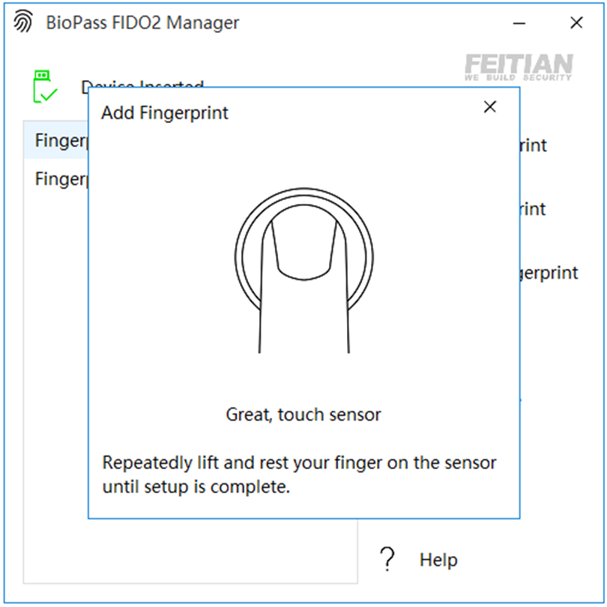Click the FEITIAN brand logo
607x607 pixels.
point(518,67)
